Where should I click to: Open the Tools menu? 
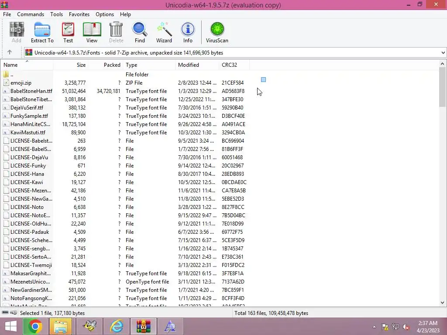(56, 14)
